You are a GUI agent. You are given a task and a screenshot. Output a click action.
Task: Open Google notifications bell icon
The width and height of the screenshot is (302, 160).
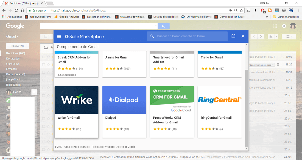[x=284, y=26]
